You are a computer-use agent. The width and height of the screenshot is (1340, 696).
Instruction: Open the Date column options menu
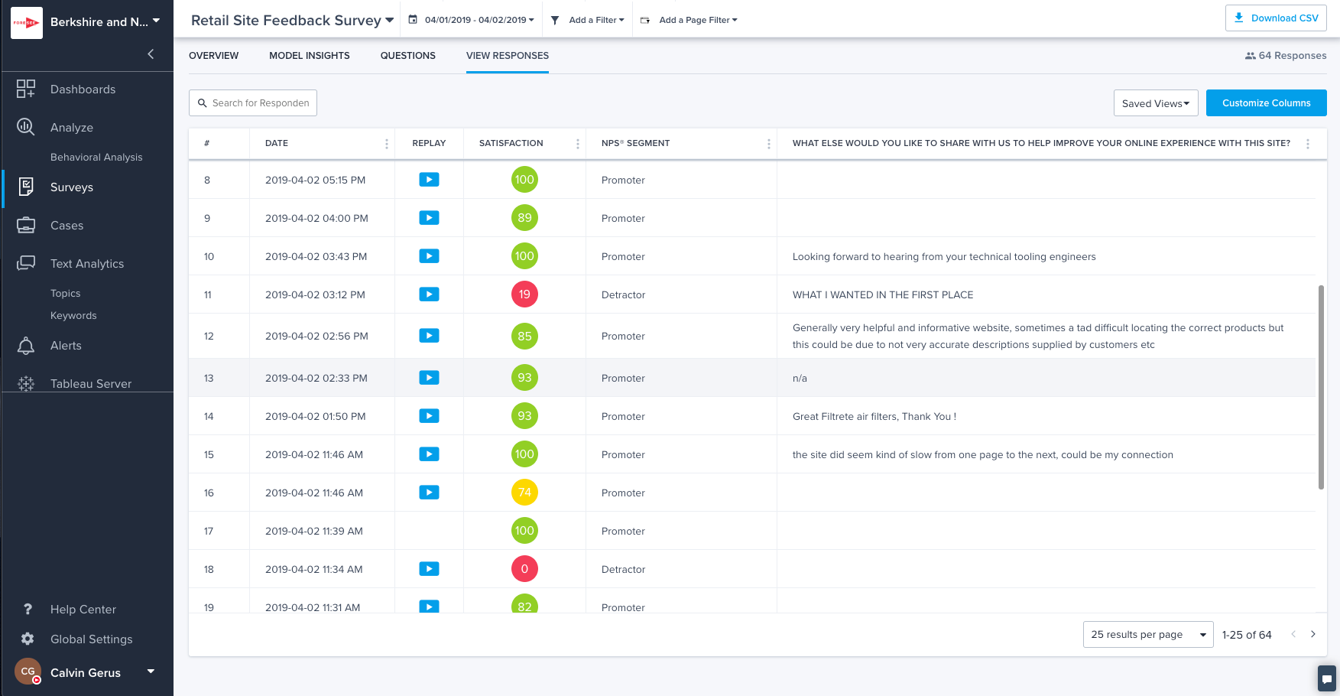click(x=386, y=144)
